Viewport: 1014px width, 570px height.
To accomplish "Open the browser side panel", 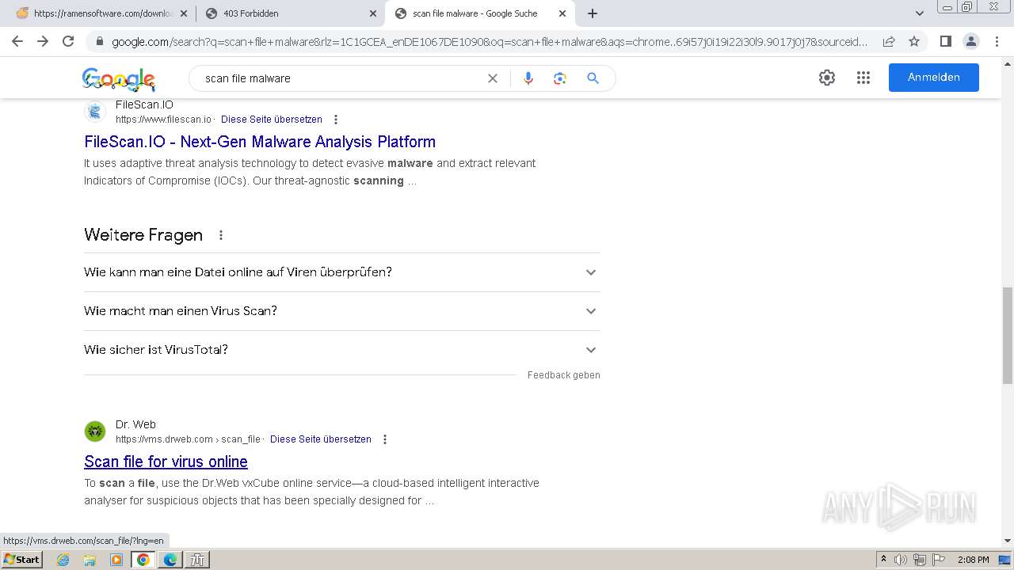I will click(x=945, y=41).
